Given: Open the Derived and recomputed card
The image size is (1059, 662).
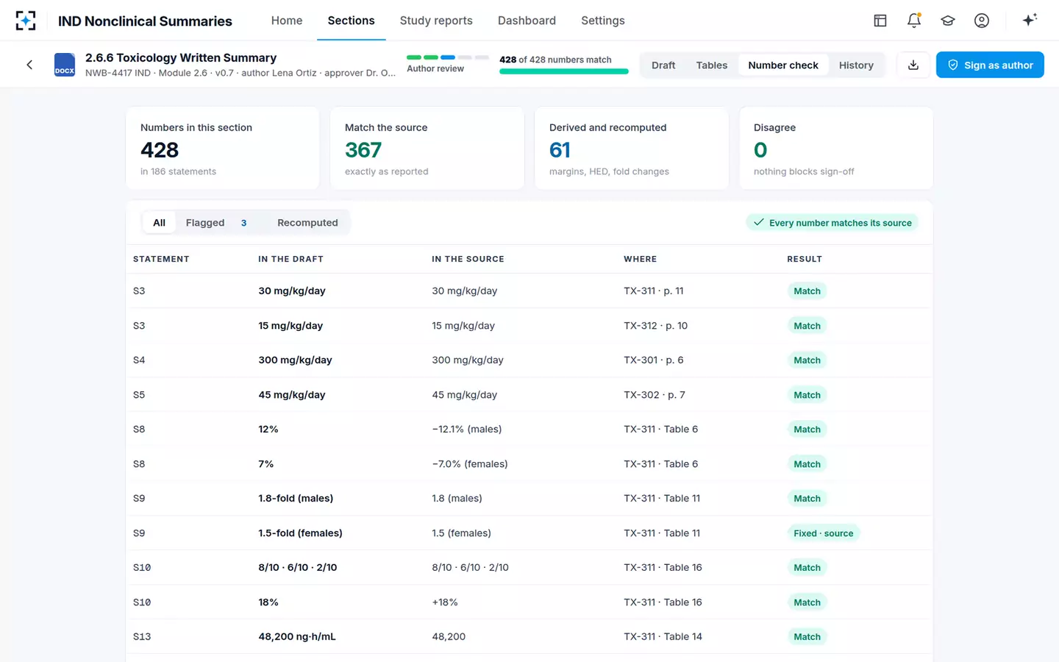Looking at the screenshot, I should (x=632, y=148).
